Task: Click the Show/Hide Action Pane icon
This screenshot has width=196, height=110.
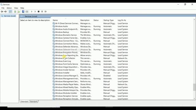Action: point(27,12)
